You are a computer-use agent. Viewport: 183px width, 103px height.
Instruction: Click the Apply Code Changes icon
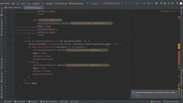(x=134, y=3)
